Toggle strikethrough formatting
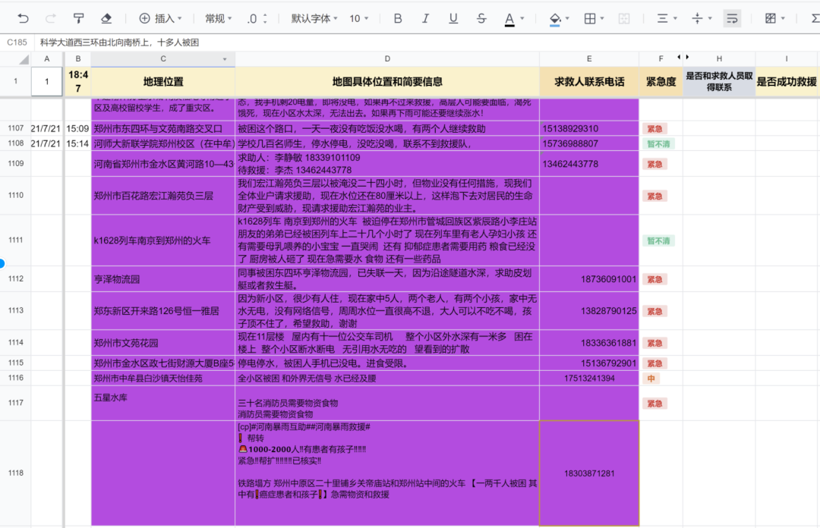 [481, 19]
